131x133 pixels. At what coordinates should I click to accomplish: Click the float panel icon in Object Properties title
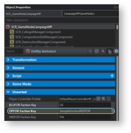[x=115, y=7]
